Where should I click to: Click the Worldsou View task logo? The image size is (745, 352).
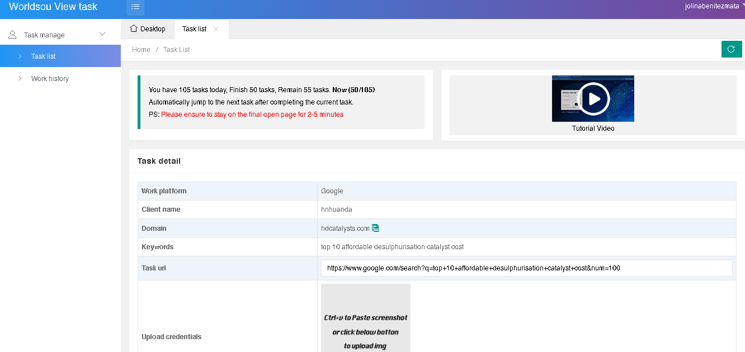click(x=53, y=7)
